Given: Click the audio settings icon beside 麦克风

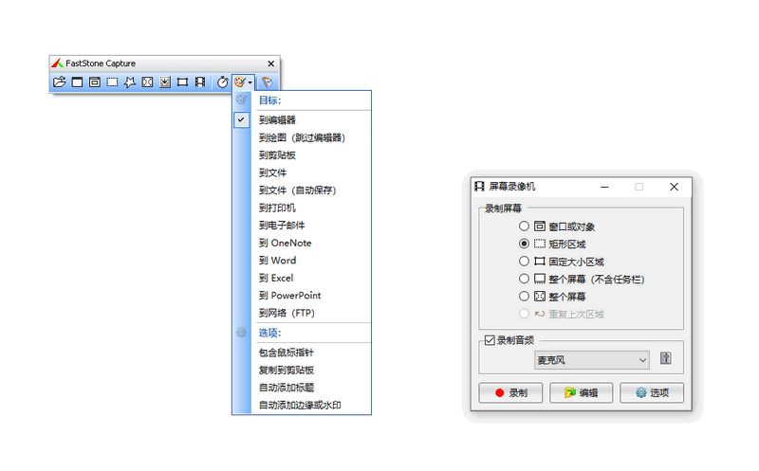Looking at the screenshot, I should (665, 359).
